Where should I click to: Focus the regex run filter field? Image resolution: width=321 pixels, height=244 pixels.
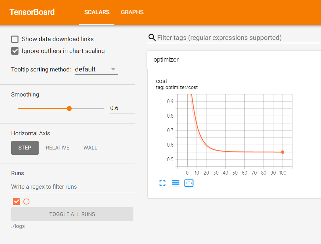73,187
